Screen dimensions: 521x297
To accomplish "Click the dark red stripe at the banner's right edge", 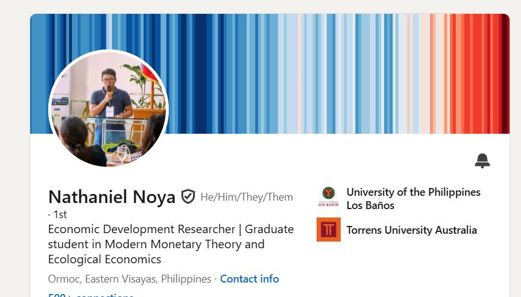I will pos(505,72).
